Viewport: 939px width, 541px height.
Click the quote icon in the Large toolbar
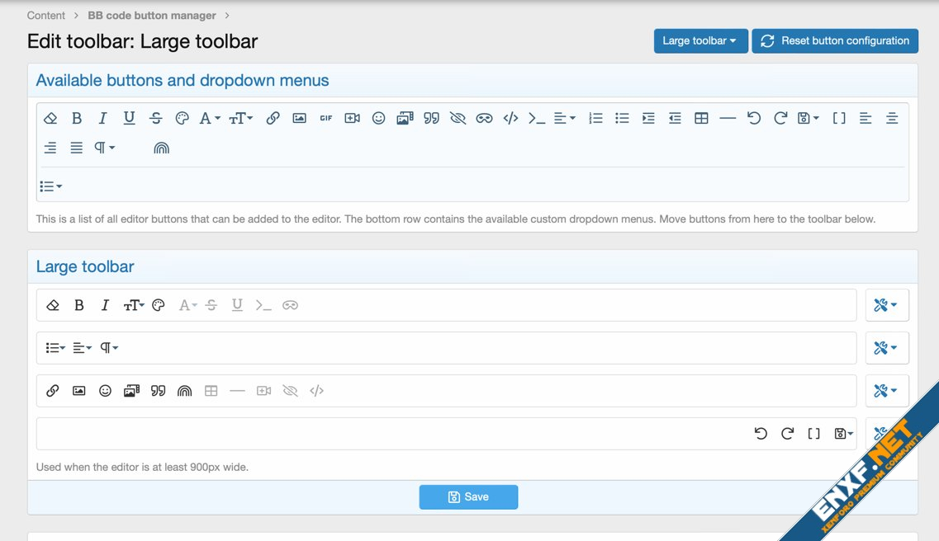158,391
